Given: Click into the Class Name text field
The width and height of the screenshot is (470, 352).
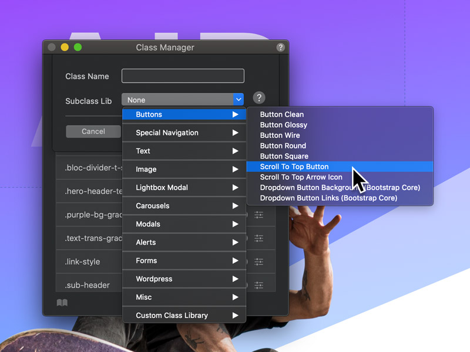Looking at the screenshot, I should point(183,76).
